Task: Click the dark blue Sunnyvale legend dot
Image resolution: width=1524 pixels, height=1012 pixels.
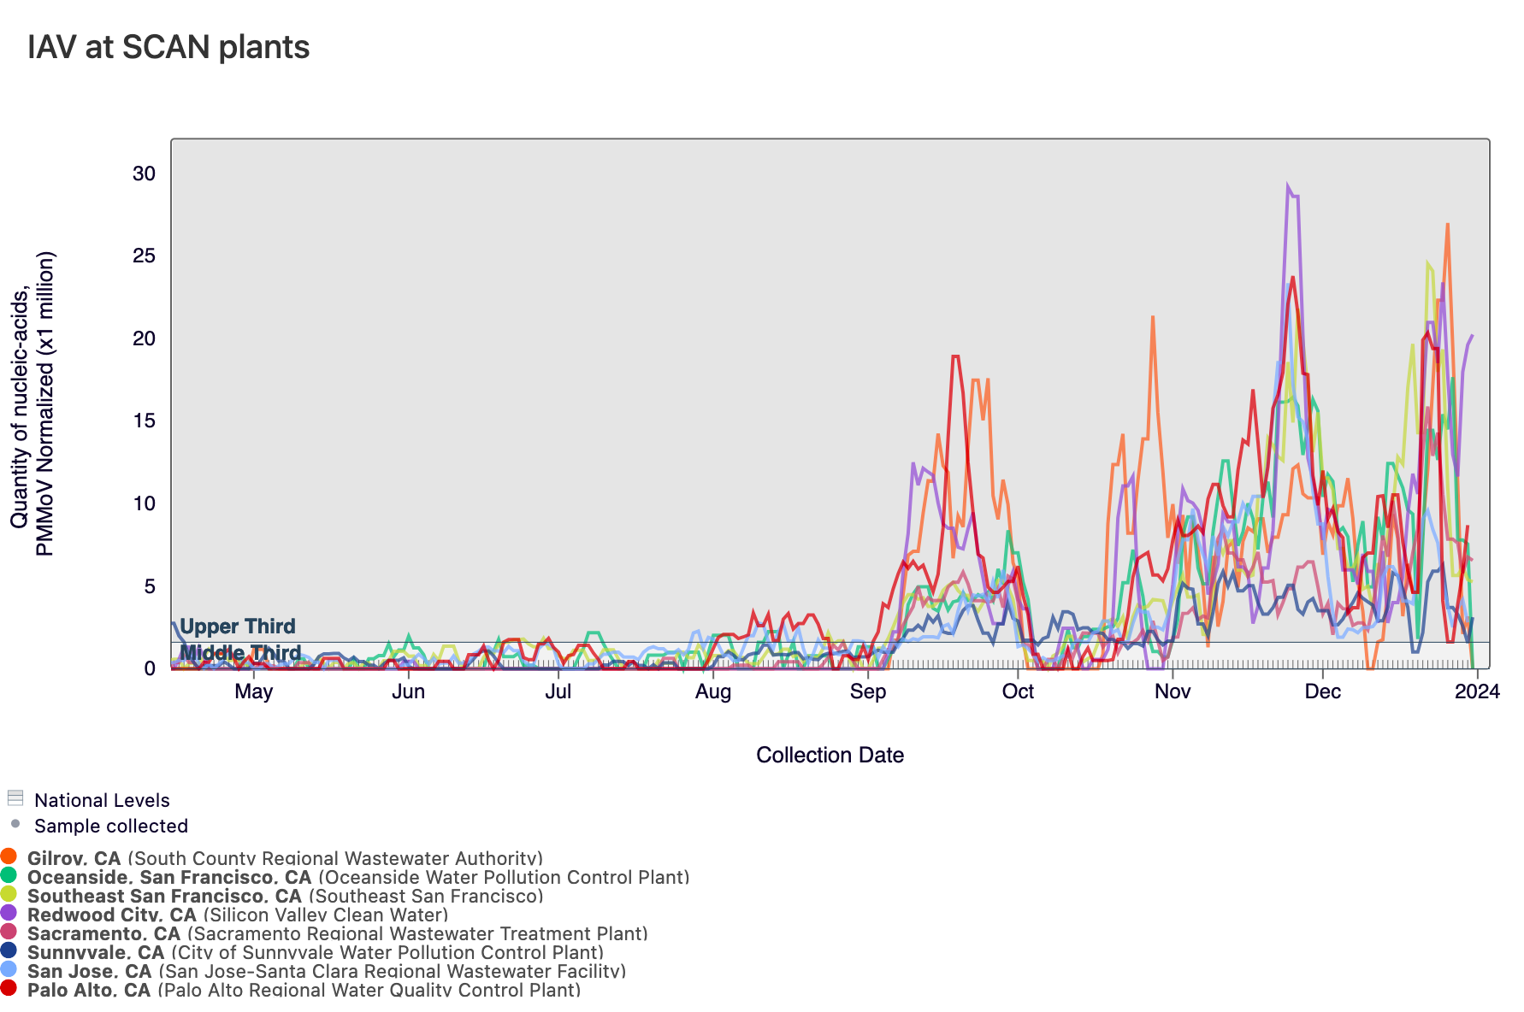Action: 9,950
